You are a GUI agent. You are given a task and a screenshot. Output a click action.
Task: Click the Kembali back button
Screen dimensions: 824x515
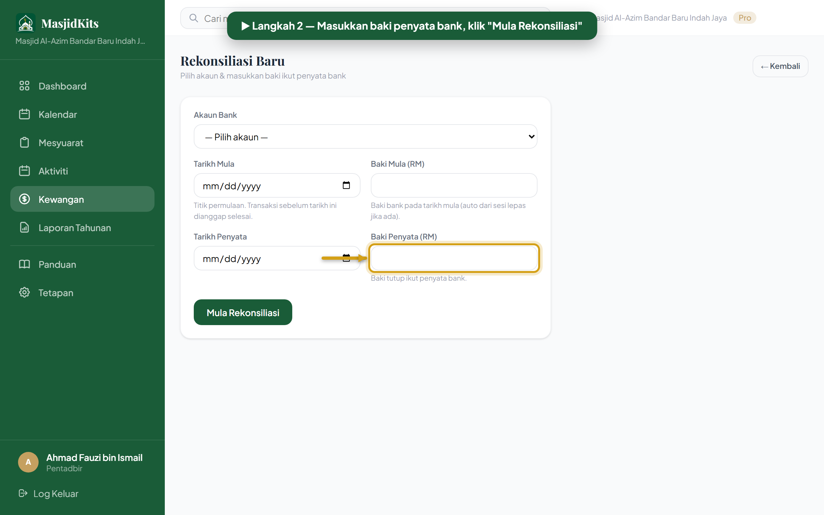tap(780, 66)
